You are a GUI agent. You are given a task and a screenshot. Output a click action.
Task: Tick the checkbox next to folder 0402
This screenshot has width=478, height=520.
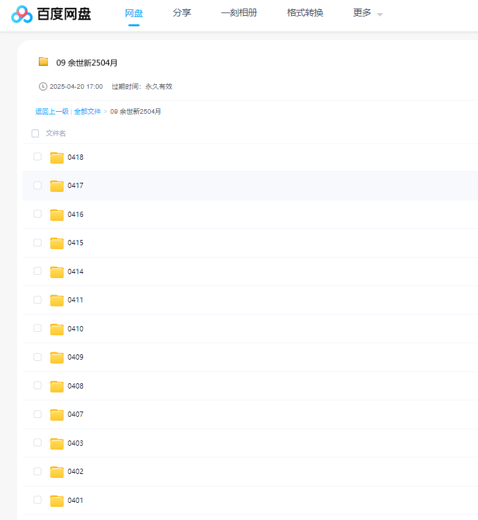click(x=38, y=471)
